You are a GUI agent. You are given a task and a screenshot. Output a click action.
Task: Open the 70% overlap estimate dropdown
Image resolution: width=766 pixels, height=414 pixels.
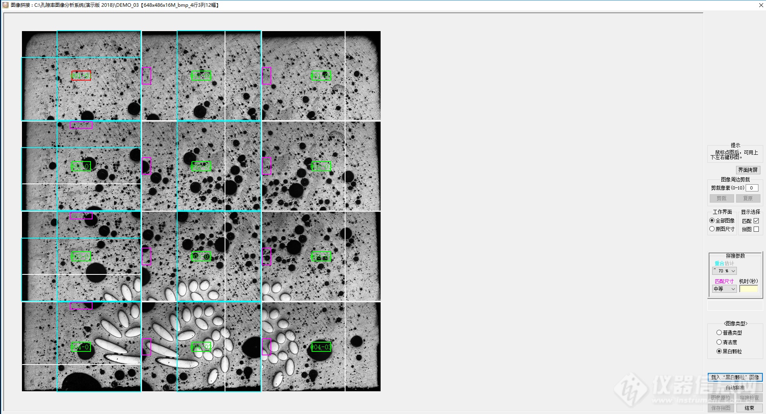tap(725, 271)
